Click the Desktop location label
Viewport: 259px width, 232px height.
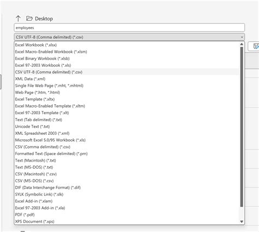tap(44, 19)
